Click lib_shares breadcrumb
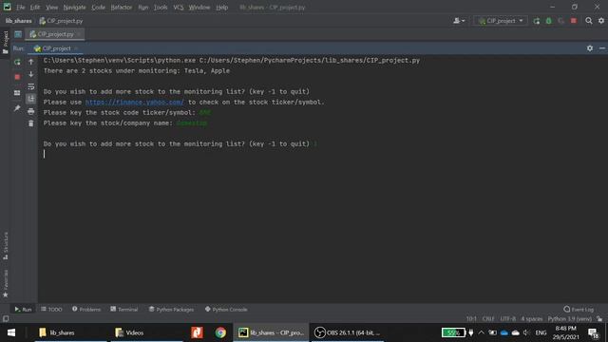This screenshot has width=608, height=342. [19, 21]
